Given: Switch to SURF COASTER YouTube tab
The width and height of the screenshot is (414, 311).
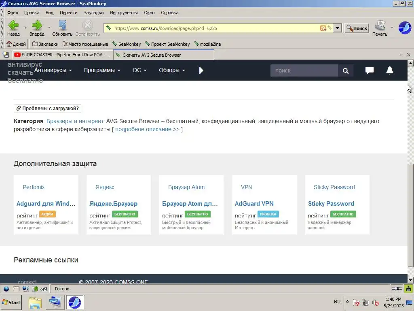Looking at the screenshot, I should [62, 55].
